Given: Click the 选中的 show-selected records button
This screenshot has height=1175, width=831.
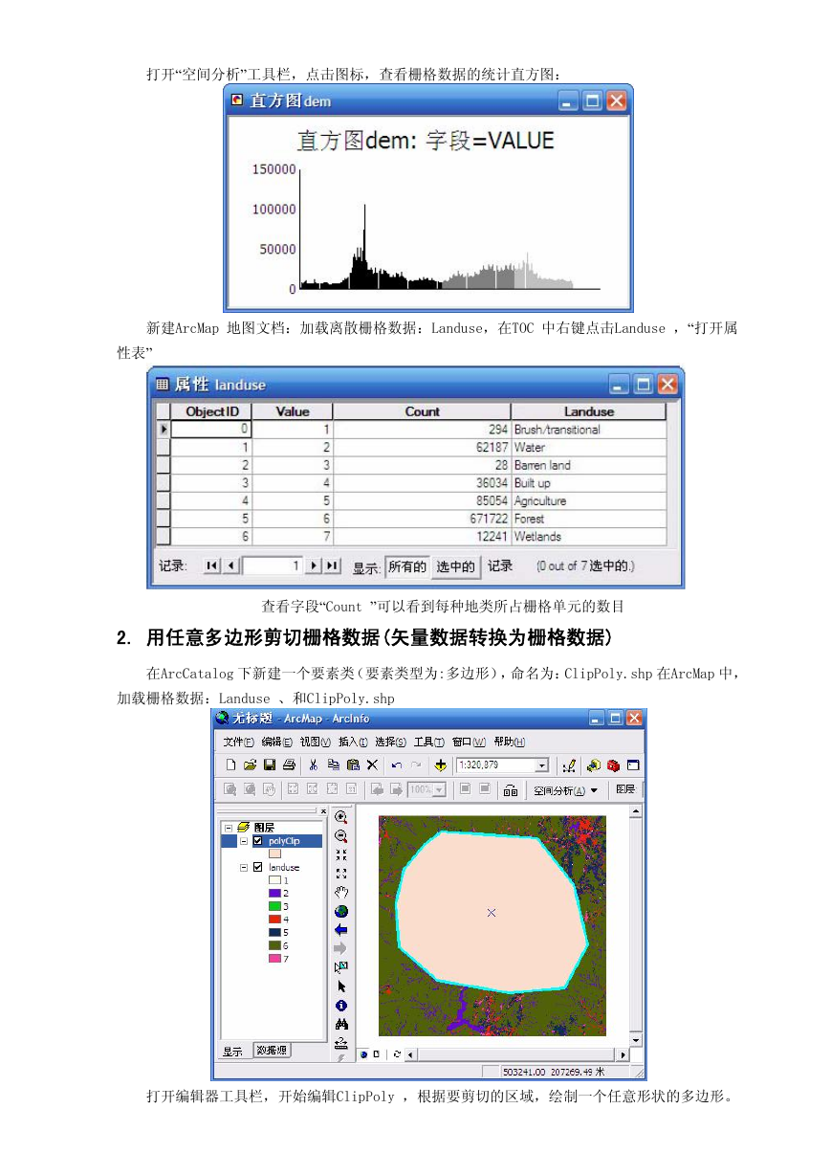Looking at the screenshot, I should coord(455,566).
